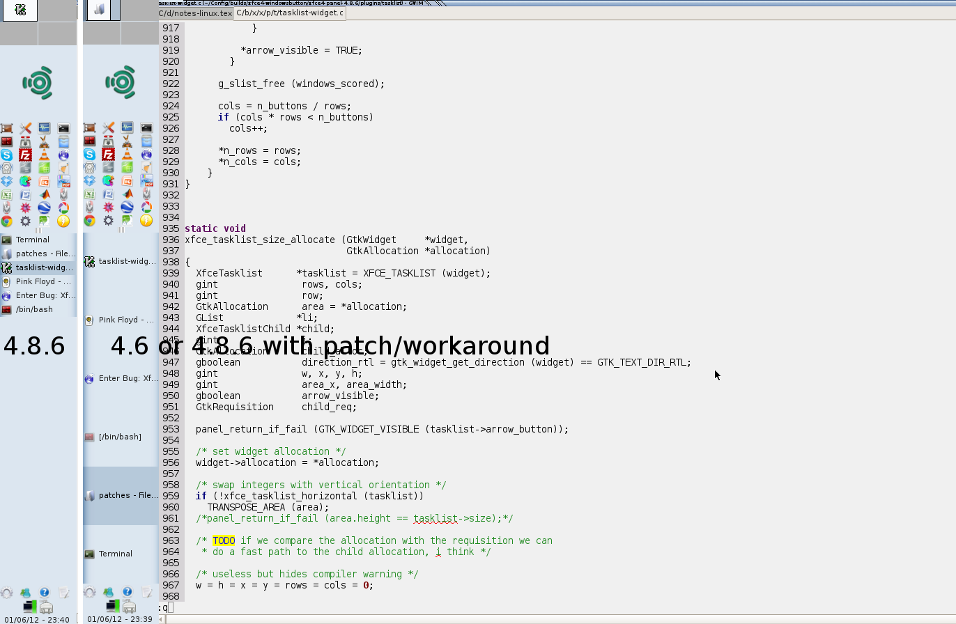Image resolution: width=956 pixels, height=624 pixels.
Task: Select the tasklist-widget.c tab in GVim
Action: (x=289, y=13)
